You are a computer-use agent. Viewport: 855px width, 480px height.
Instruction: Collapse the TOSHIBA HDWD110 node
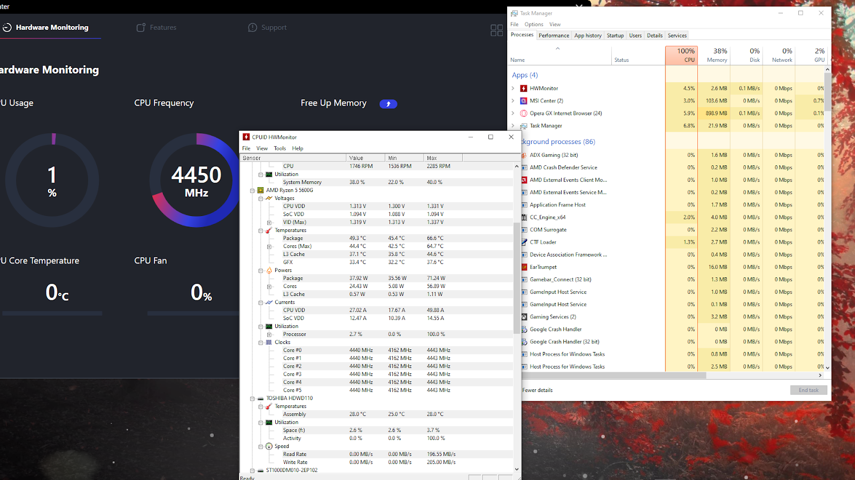252,398
